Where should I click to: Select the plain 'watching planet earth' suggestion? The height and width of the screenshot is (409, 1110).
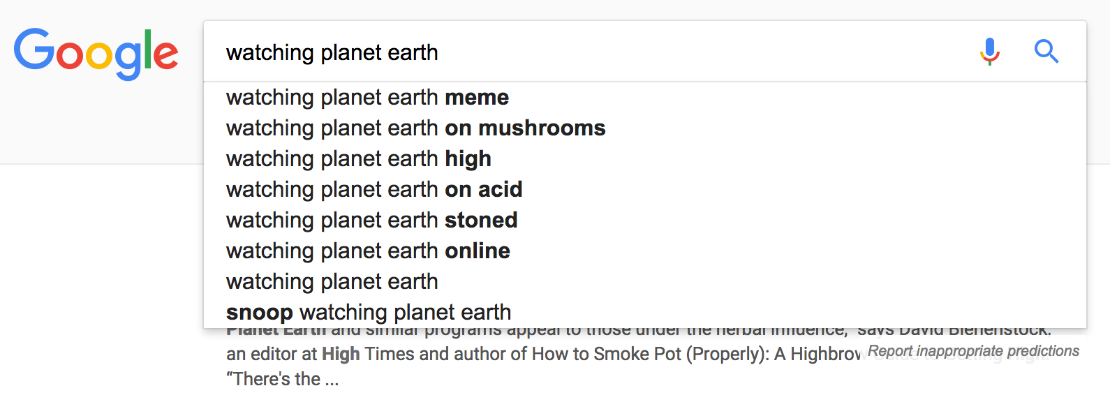tap(644, 282)
